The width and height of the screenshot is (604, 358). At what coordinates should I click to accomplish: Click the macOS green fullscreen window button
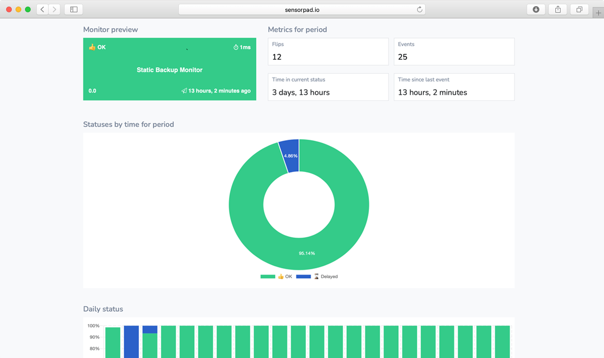28,9
